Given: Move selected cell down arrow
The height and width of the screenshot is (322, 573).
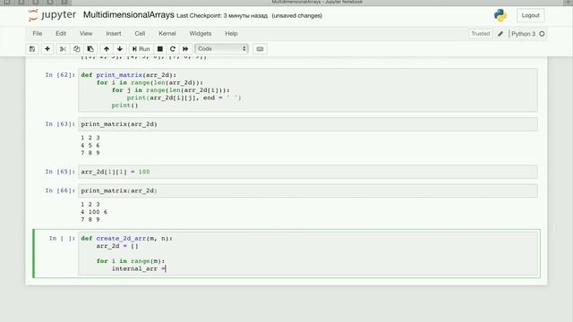Looking at the screenshot, I should pyautogui.click(x=120, y=49).
